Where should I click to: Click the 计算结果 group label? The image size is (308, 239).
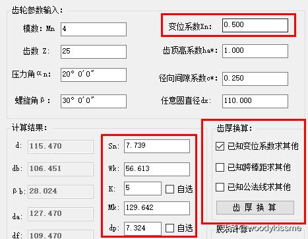(x=30, y=127)
